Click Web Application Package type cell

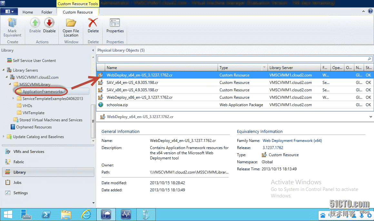coord(241,105)
